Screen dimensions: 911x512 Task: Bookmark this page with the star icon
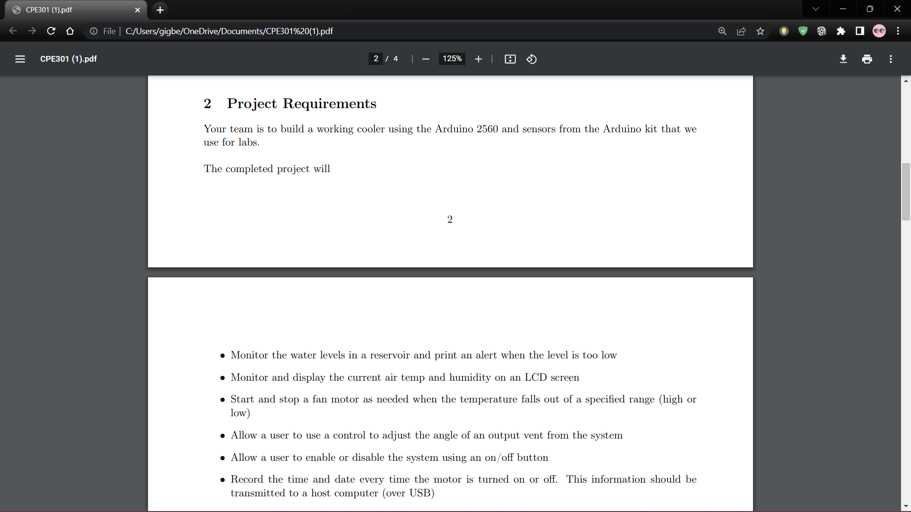[761, 31]
